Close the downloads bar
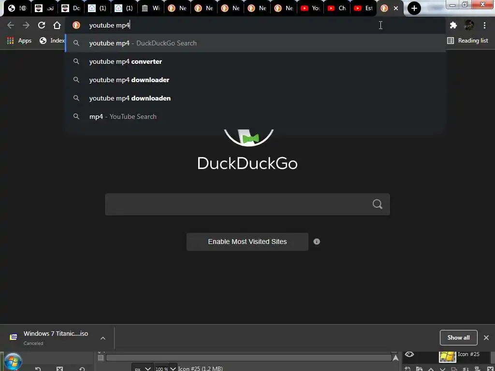This screenshot has width=495, height=371. click(486, 338)
